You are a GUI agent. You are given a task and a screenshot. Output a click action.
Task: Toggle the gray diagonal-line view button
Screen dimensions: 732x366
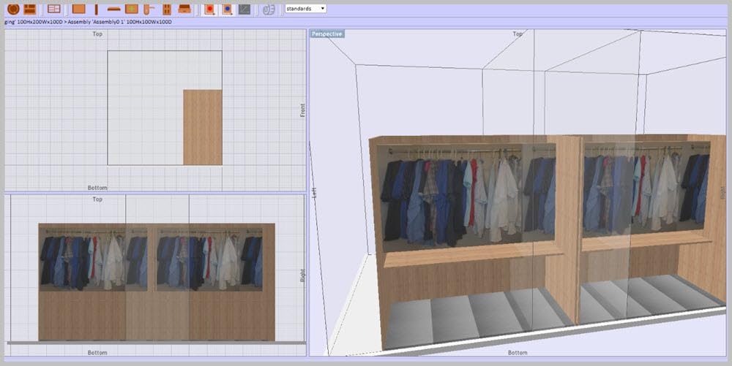[244, 9]
